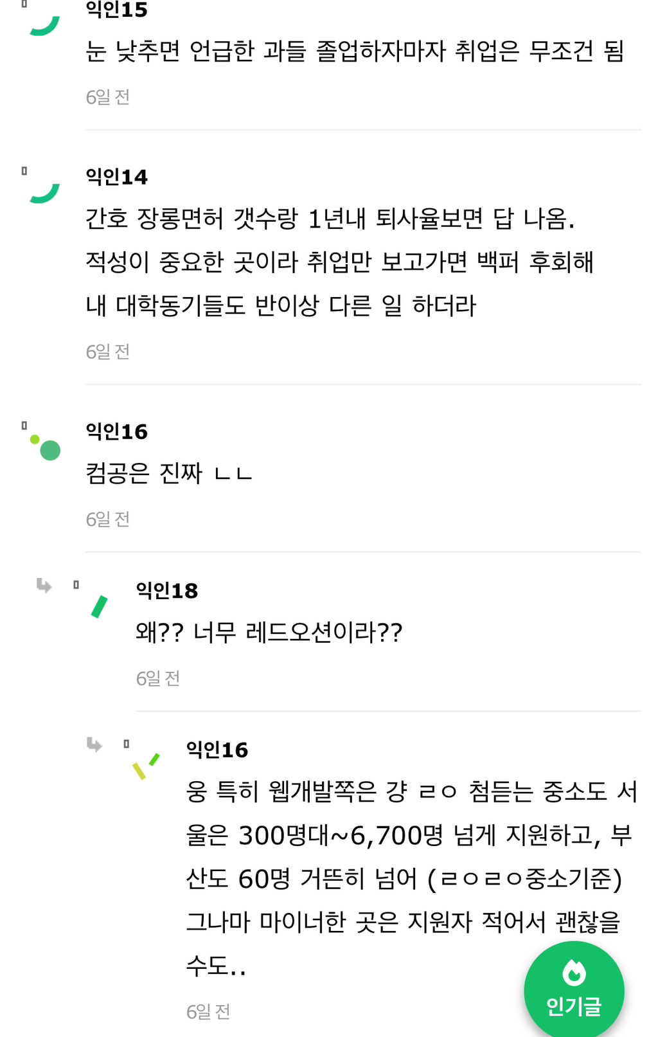Open the 익인15 username
The image size is (658, 1037).
[x=116, y=10]
